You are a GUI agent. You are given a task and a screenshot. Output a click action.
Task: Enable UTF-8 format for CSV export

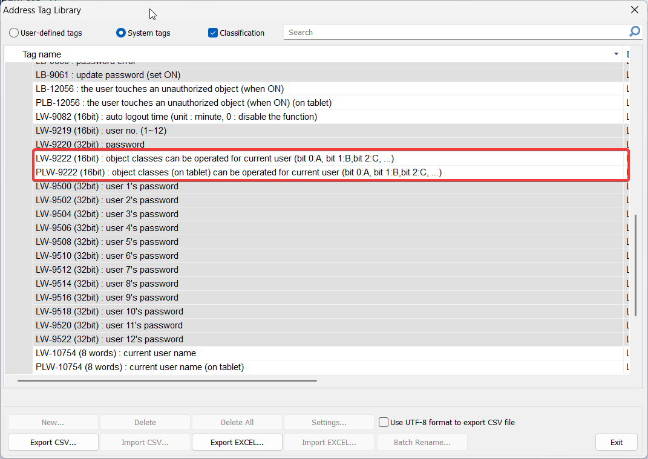[384, 422]
